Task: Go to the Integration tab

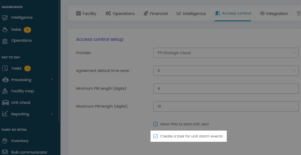Action: (274, 14)
